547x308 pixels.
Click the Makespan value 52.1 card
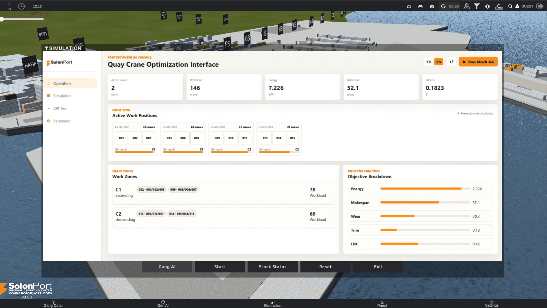point(381,87)
